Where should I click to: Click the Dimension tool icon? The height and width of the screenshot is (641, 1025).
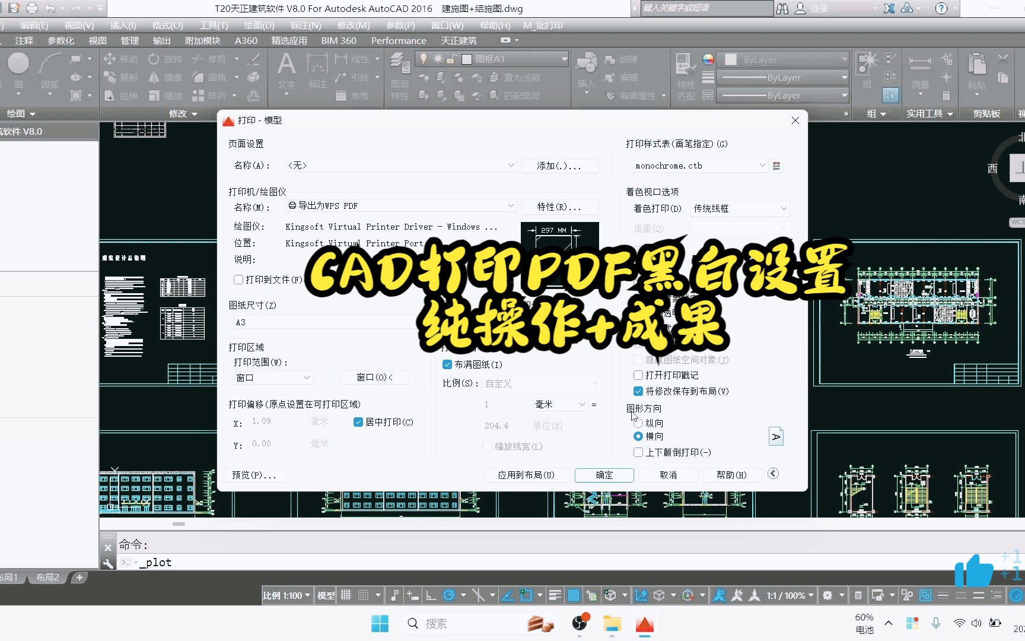[317, 64]
